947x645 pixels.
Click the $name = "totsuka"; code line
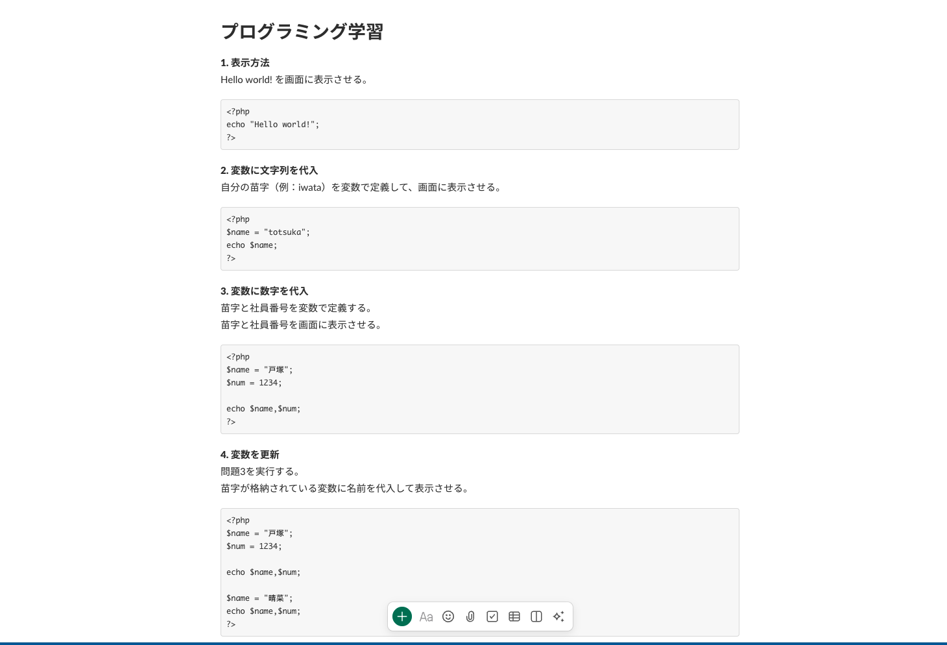pyautogui.click(x=269, y=232)
